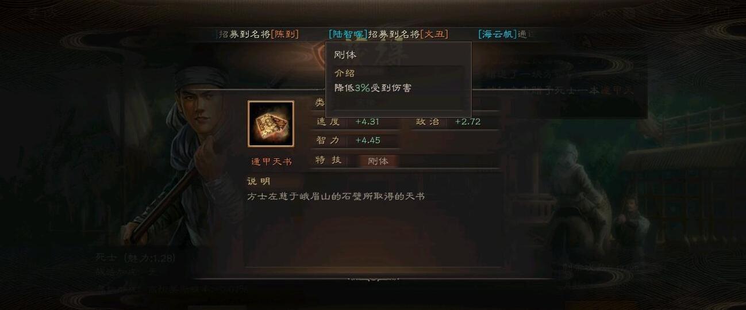Click the 介绍 heading in the tooltip
Image resolution: width=746 pixels, height=310 pixels.
(x=345, y=73)
